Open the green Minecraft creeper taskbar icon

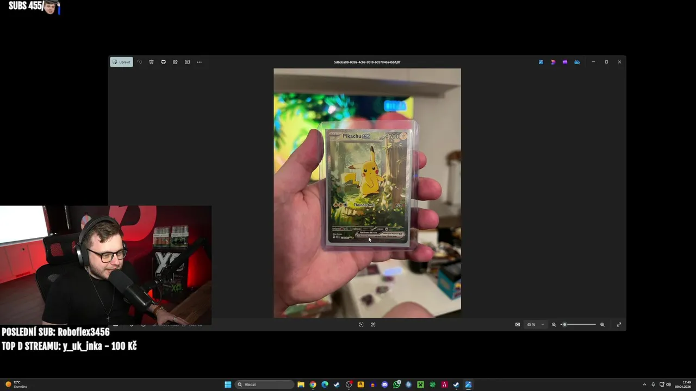(420, 384)
